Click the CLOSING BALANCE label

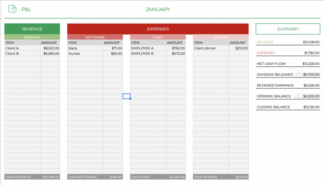coord(273,107)
